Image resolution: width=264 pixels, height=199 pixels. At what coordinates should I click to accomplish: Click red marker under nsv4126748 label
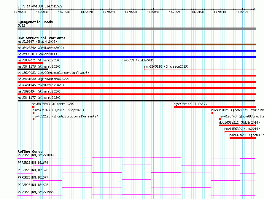[x=220, y=119]
